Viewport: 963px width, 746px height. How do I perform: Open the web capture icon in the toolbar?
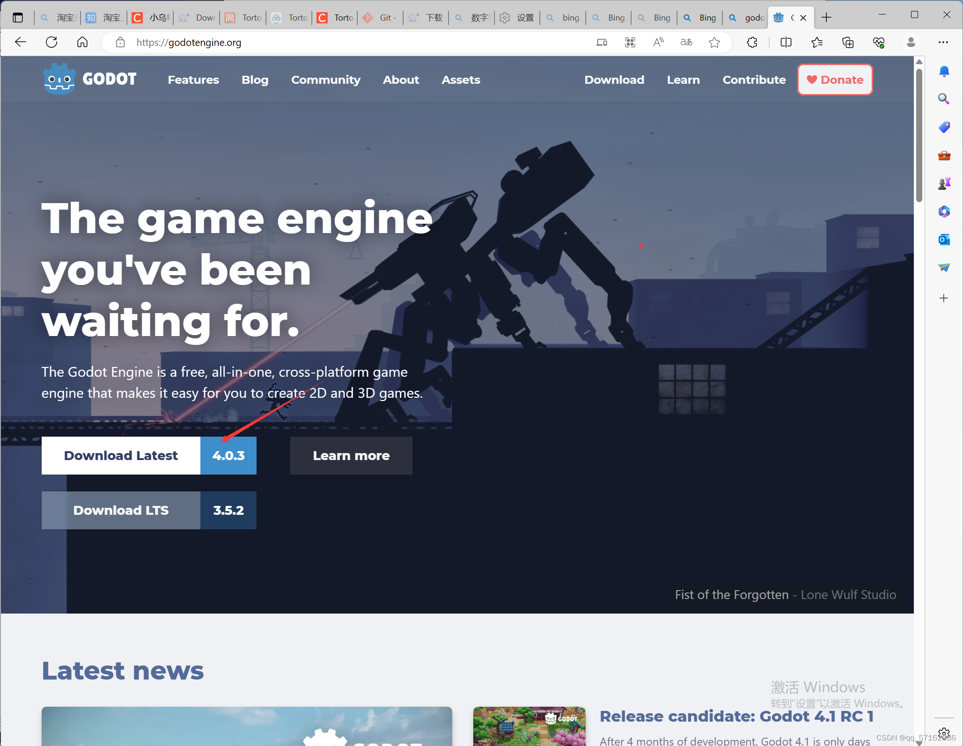(630, 42)
